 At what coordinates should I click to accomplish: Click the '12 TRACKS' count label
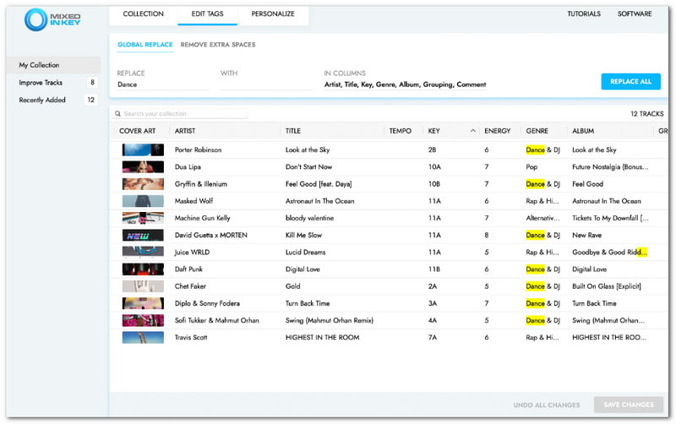[x=646, y=114]
